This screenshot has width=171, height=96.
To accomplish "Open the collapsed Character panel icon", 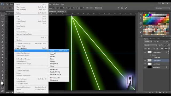I will 141,15.
